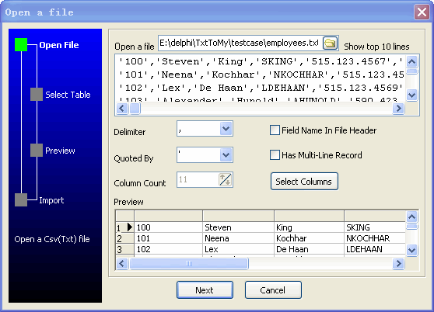This screenshot has width=434, height=312.
Task: Enable Field Name In File Header checkbox
Action: click(x=275, y=130)
